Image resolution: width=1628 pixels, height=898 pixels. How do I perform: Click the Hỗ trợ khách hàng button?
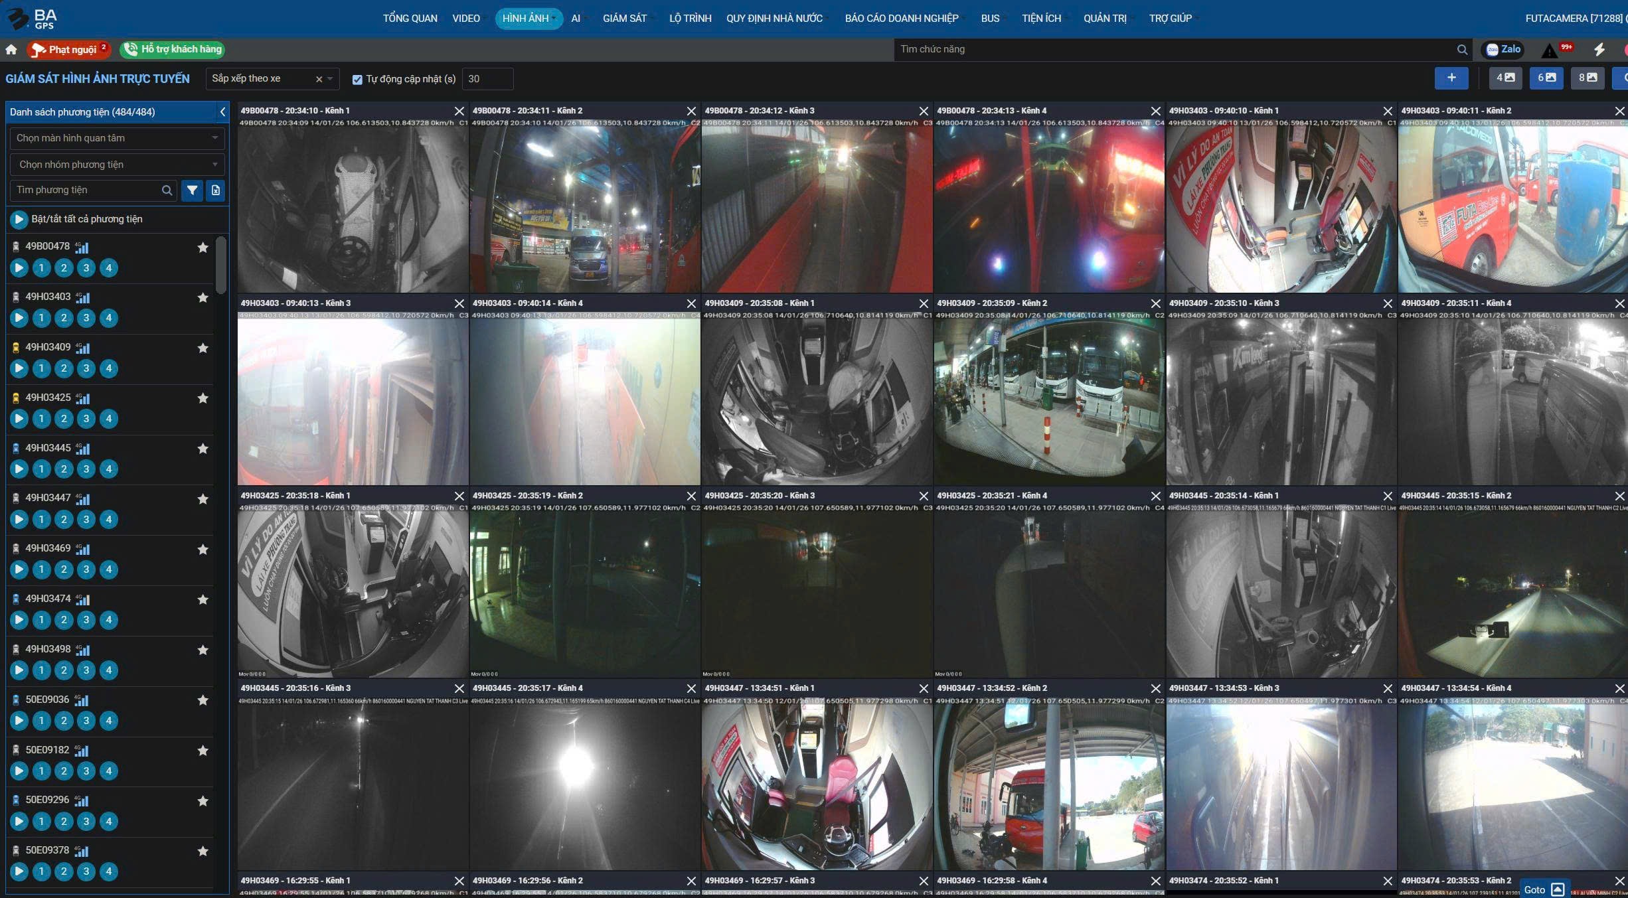pos(173,49)
